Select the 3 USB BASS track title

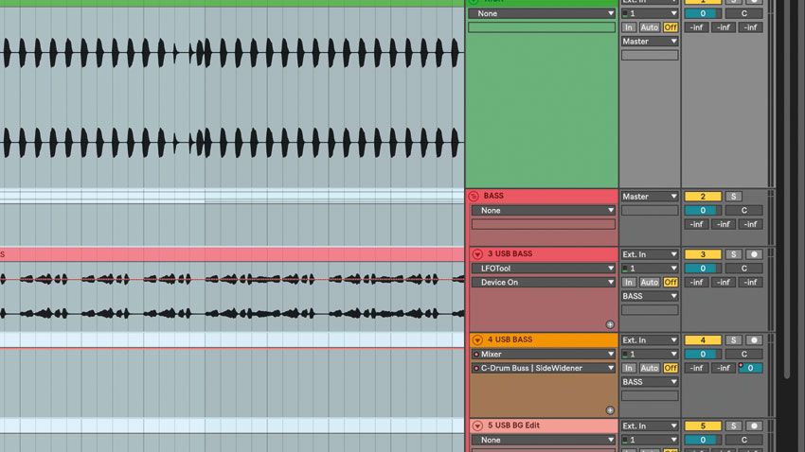510,253
